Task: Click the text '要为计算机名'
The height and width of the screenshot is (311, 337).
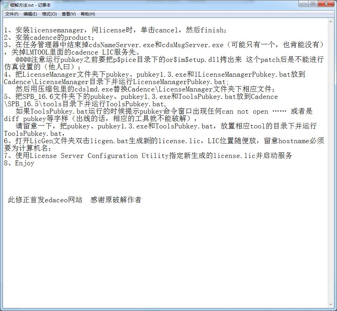Action: pyautogui.click(x=26, y=148)
